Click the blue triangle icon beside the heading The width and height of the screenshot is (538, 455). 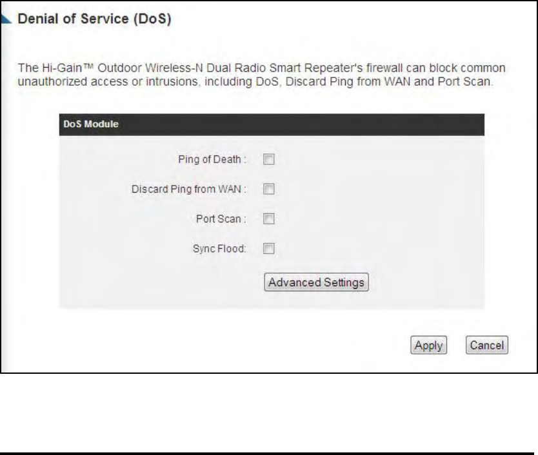coord(6,19)
